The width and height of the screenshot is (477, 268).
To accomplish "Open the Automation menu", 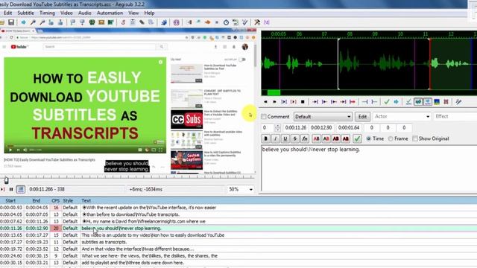I will coord(110,13).
